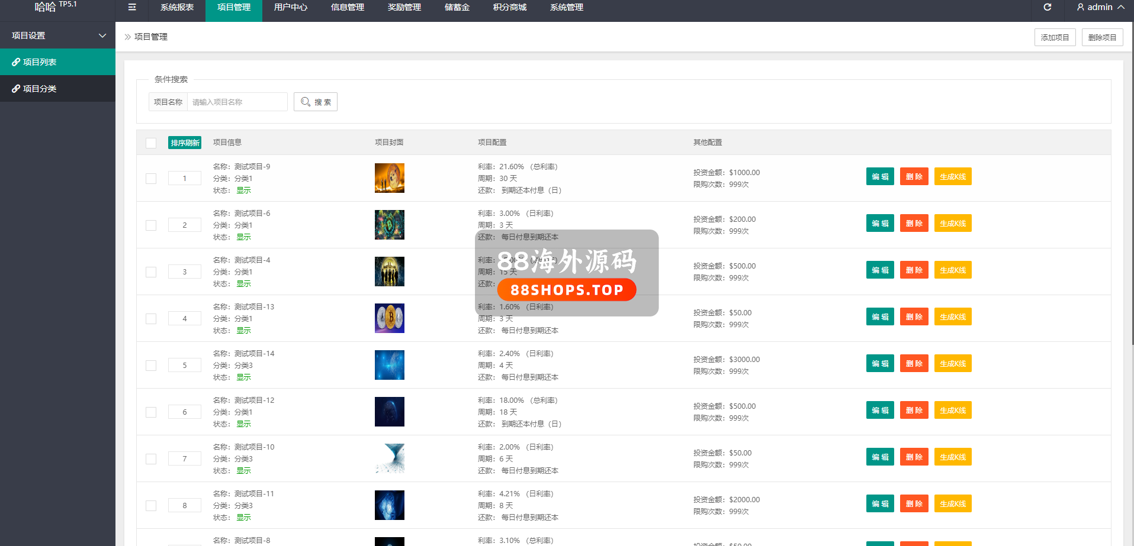This screenshot has width=1134, height=546.
Task: Tick the checkbox for 测试项目-9 row
Action: (x=151, y=179)
